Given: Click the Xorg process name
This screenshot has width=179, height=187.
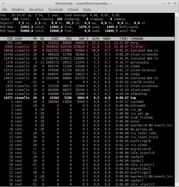Looking at the screenshot, I should point(134,43).
